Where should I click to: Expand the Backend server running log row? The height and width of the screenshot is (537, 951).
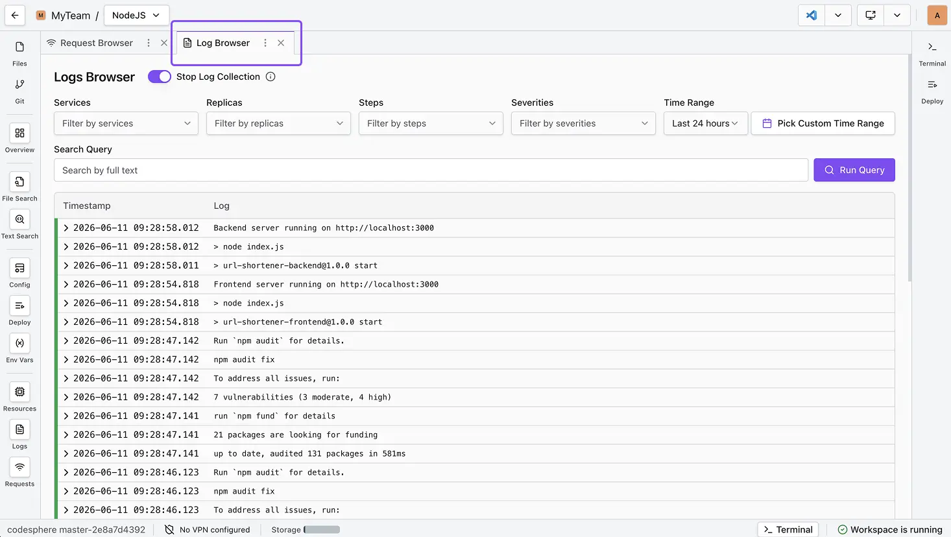click(x=66, y=228)
